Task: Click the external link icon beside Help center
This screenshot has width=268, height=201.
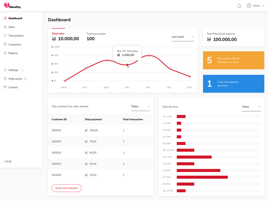Action: point(25,79)
